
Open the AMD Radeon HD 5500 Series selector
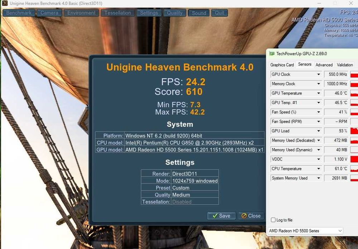[305, 231]
